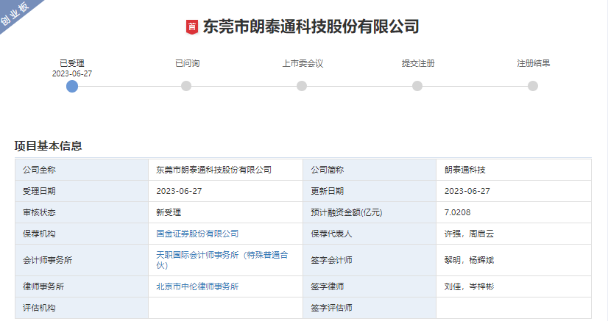The image size is (608, 321).
Task: Select the 提交注册 grey progress marker
Action: (x=417, y=86)
